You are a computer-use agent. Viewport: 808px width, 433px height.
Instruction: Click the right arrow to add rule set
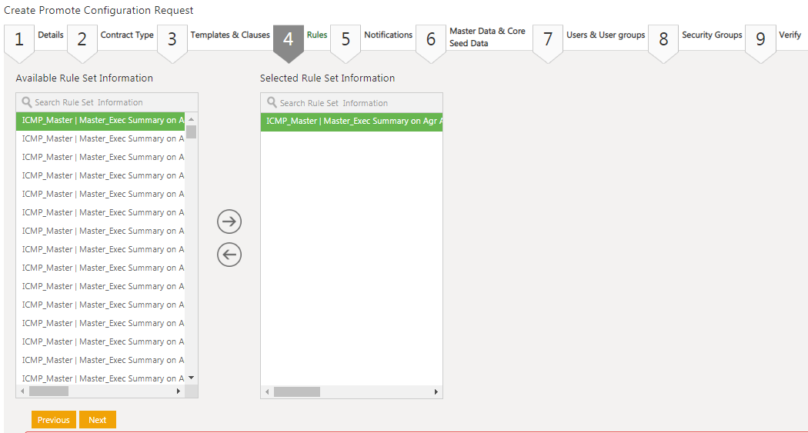[x=229, y=221]
